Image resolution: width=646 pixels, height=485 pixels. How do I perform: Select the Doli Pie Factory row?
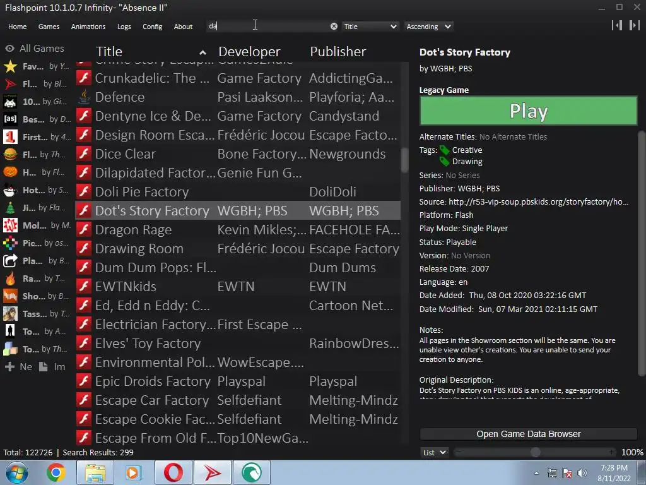coord(238,192)
